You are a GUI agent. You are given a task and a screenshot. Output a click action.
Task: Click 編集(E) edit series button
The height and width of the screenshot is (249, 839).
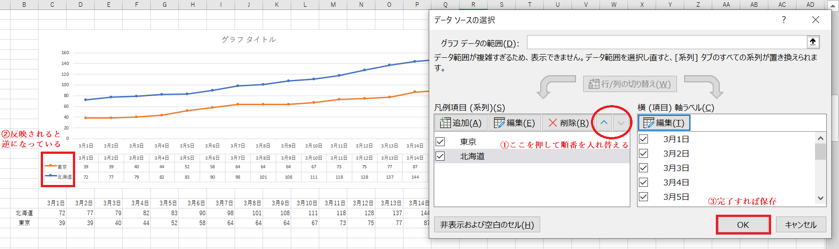click(x=514, y=123)
